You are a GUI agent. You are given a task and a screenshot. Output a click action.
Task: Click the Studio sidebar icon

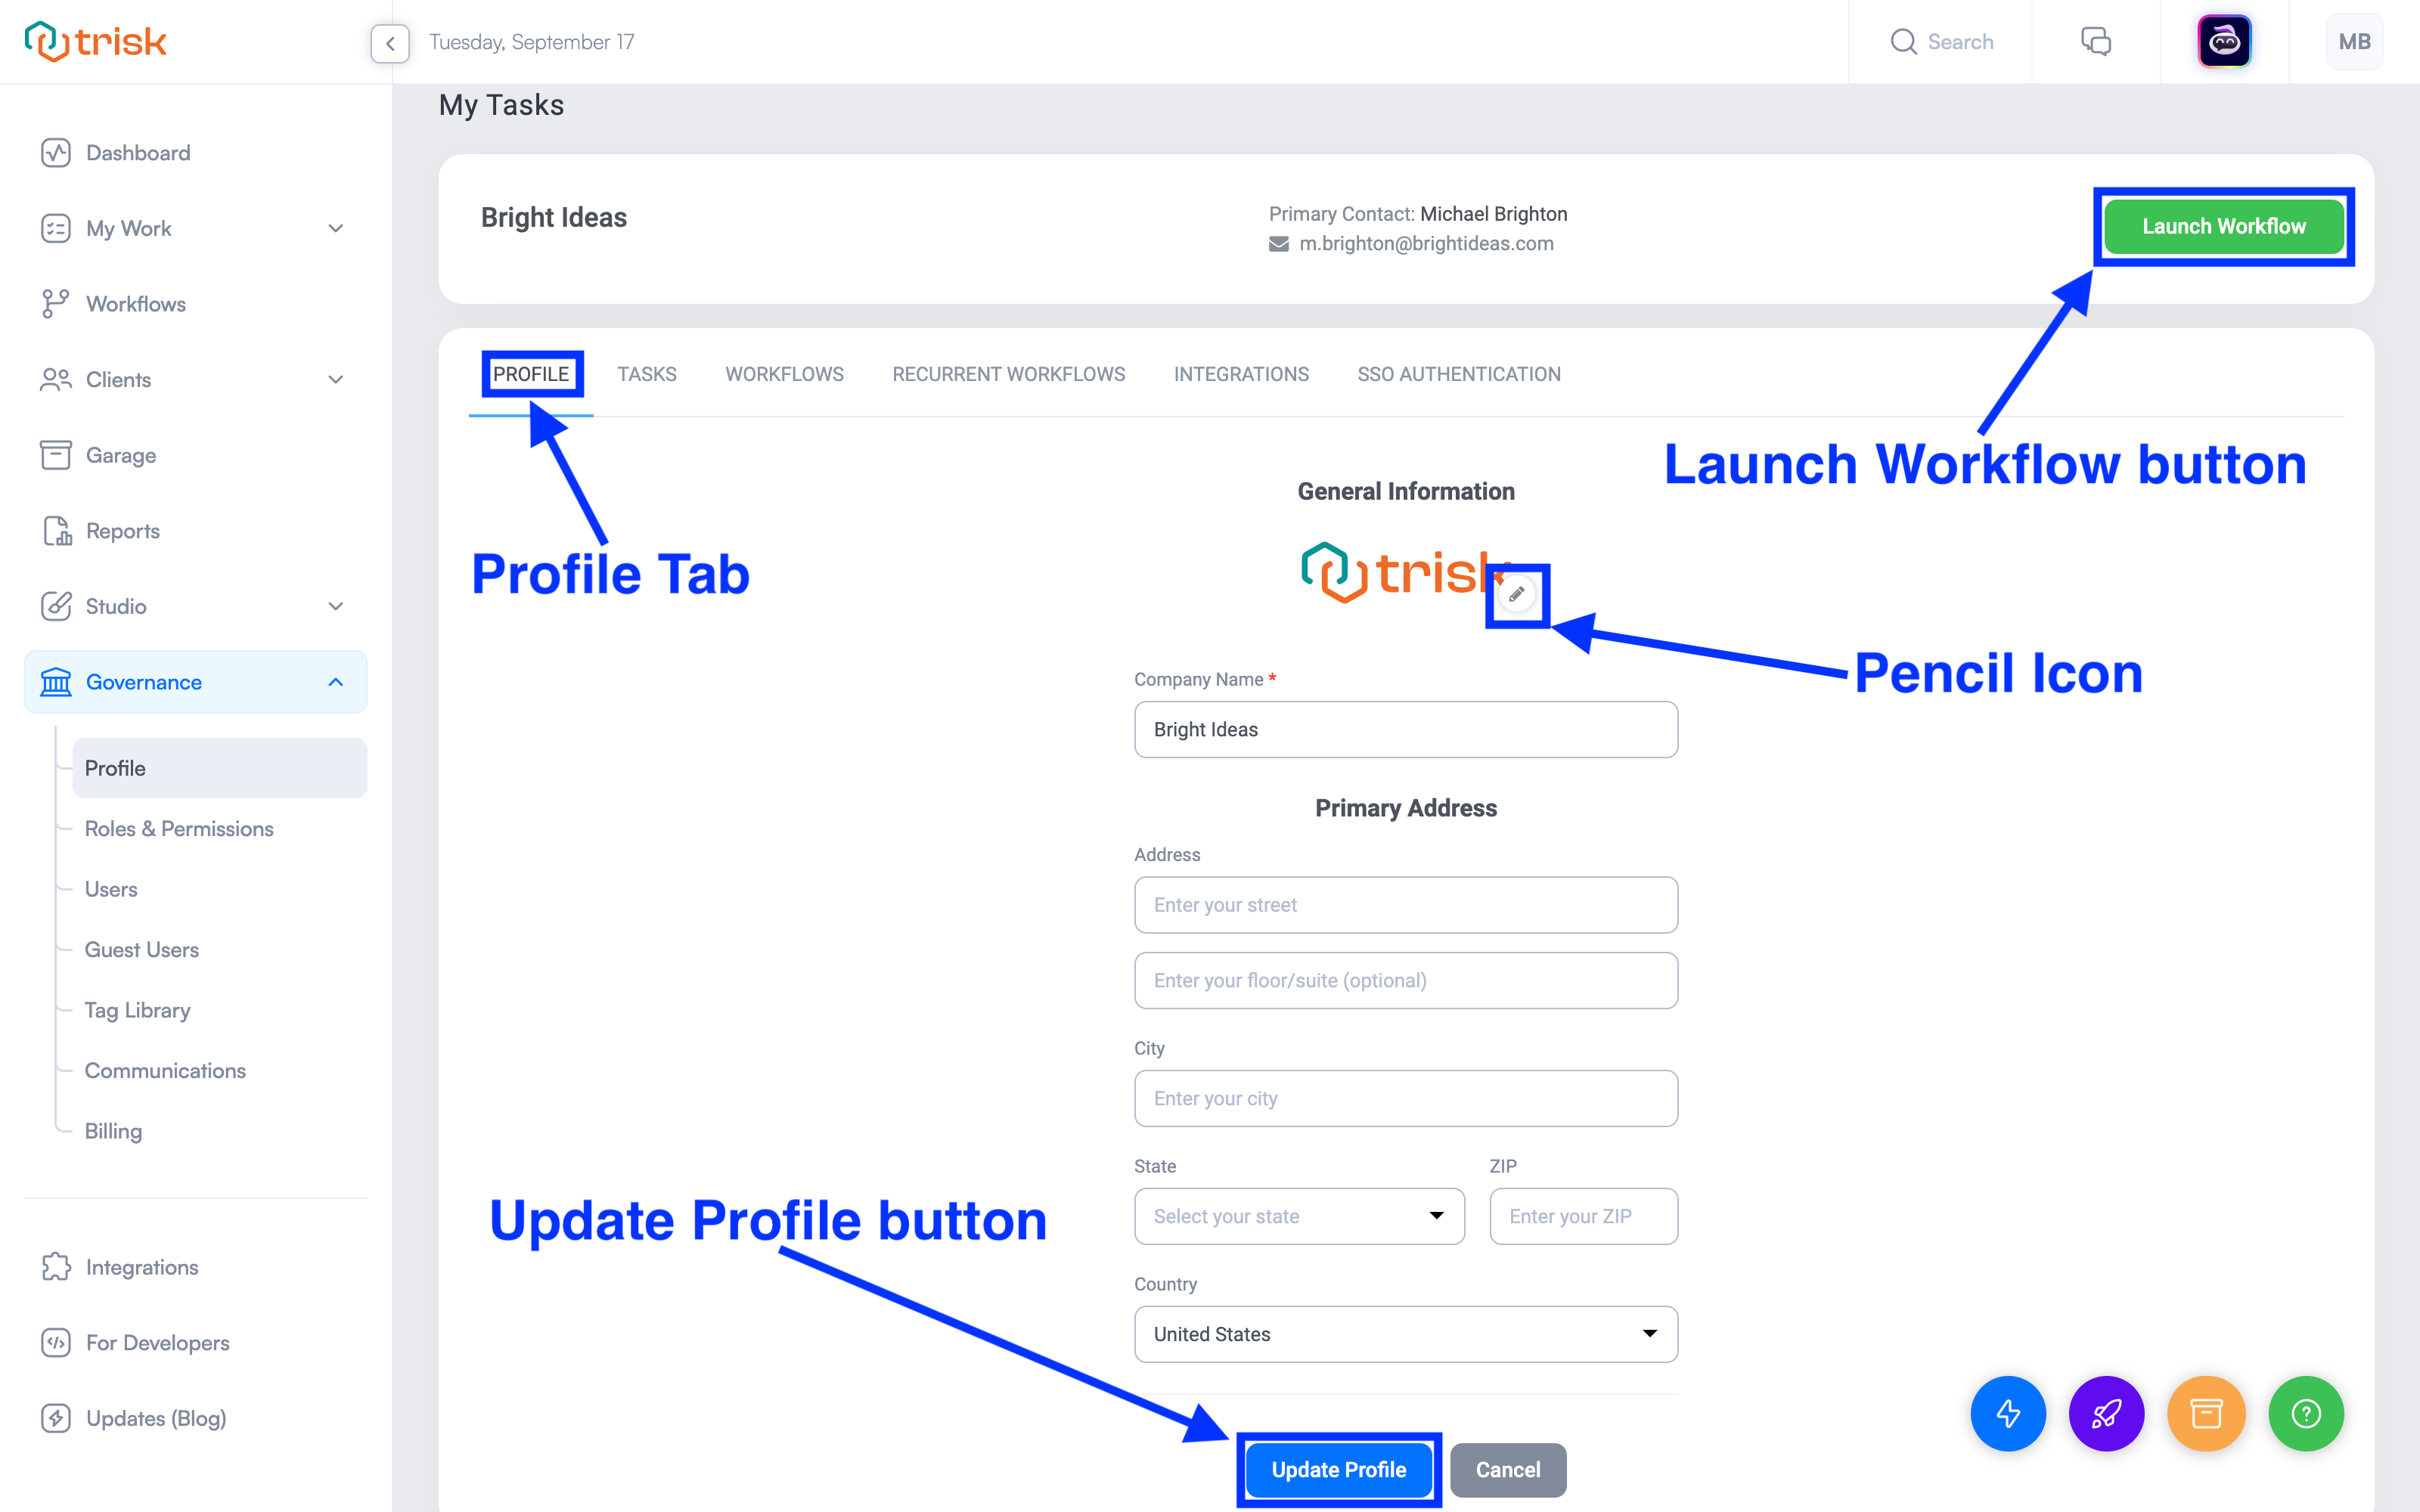52,606
